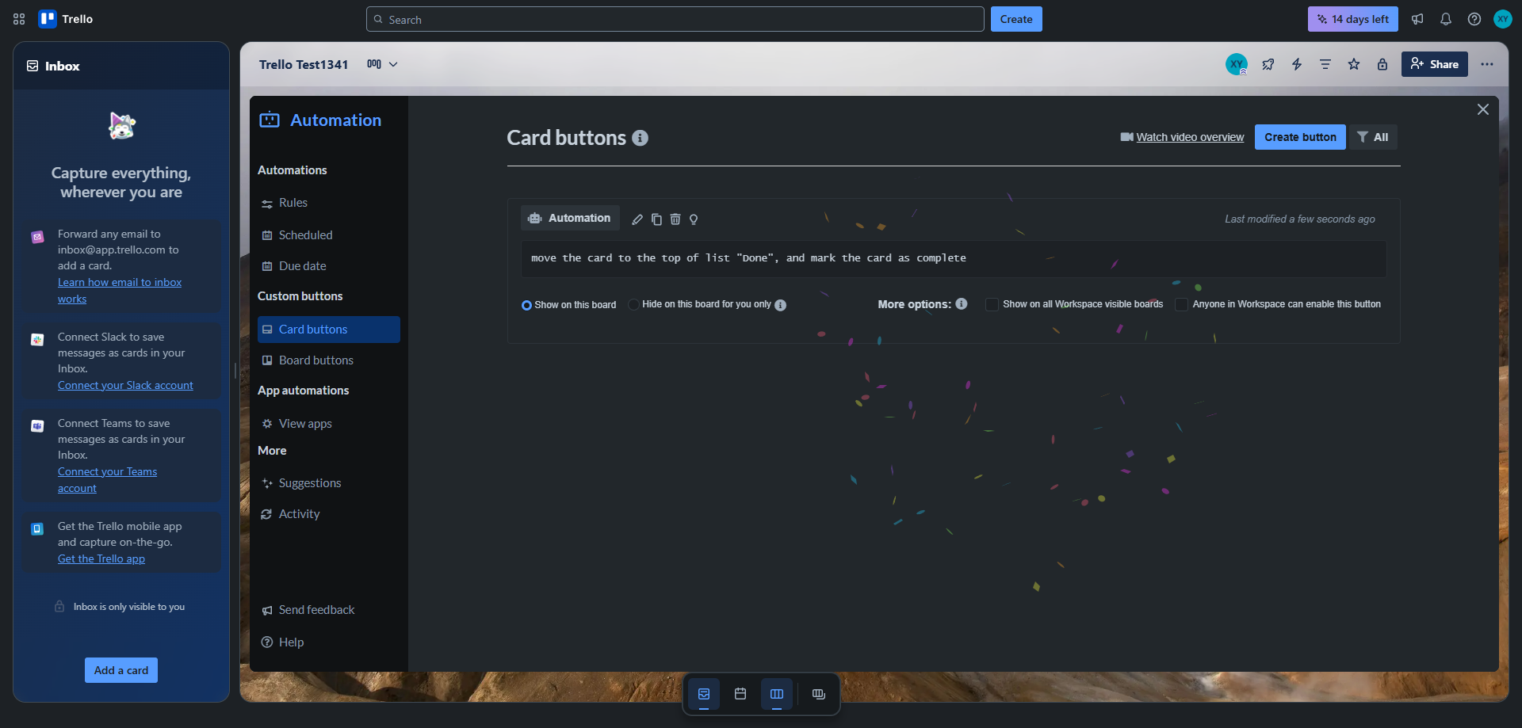This screenshot has width=1522, height=728.
Task: Copy the Automation card button
Action: click(656, 219)
